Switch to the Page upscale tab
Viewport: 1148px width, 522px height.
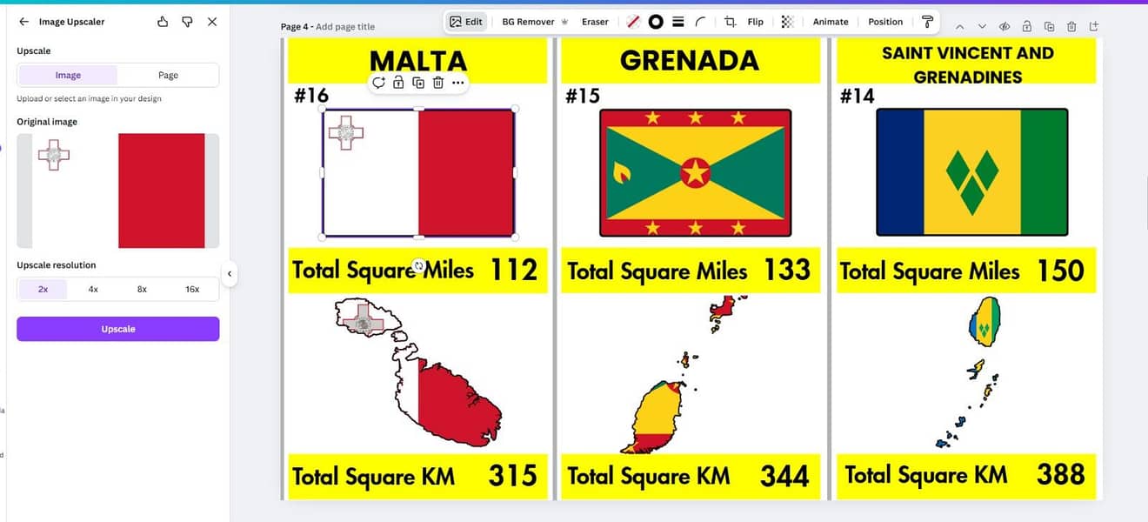(x=168, y=75)
